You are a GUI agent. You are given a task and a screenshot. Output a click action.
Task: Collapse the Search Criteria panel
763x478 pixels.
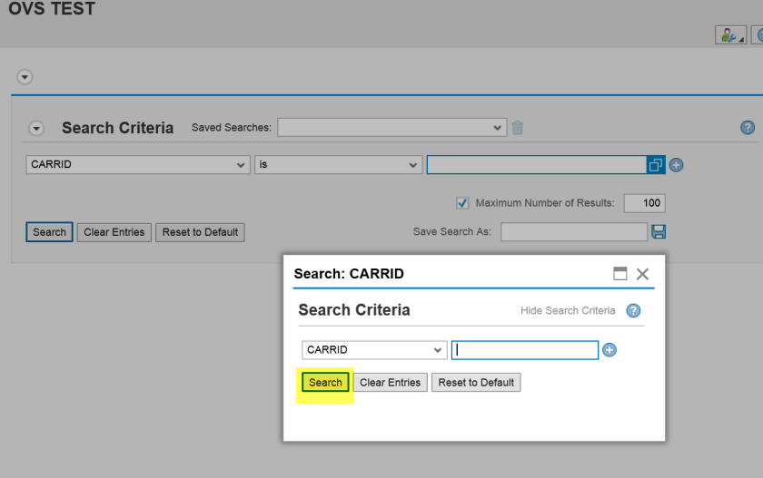coord(36,129)
